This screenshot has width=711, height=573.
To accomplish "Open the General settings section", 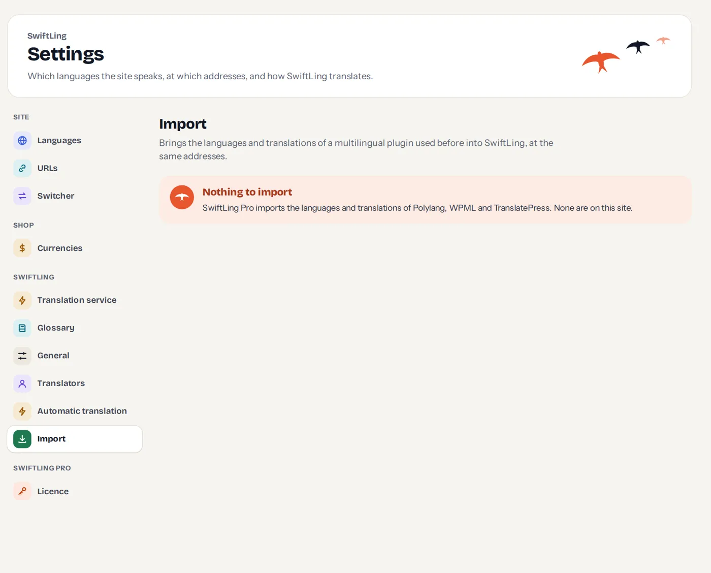I will [75, 356].
